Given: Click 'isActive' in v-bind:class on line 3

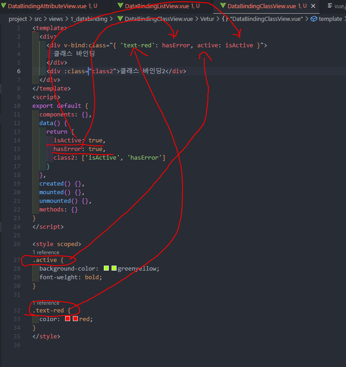Looking at the screenshot, I should [239, 45].
